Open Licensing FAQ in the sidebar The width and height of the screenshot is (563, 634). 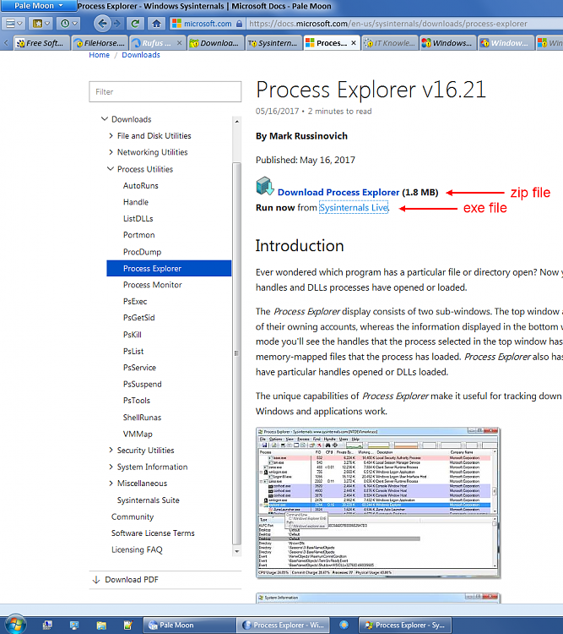pos(137,550)
